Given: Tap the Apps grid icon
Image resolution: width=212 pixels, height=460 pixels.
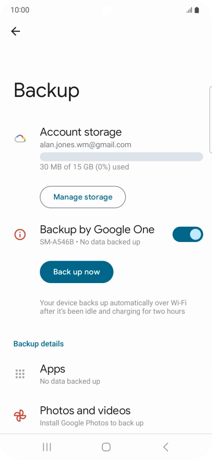Looking at the screenshot, I should pyautogui.click(x=20, y=374).
